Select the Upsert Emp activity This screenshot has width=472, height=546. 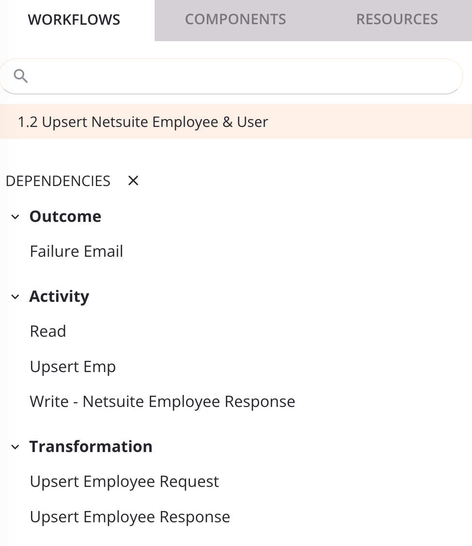pyautogui.click(x=73, y=366)
